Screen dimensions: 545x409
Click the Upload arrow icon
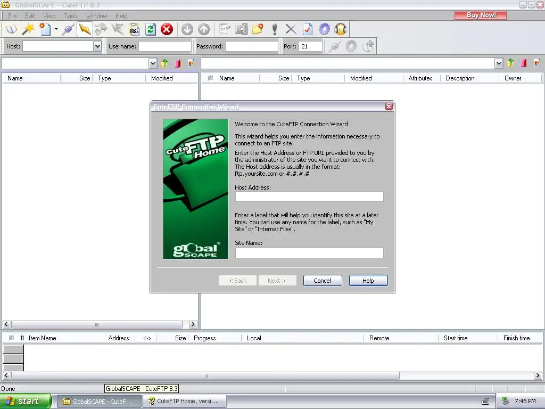pyautogui.click(x=204, y=29)
